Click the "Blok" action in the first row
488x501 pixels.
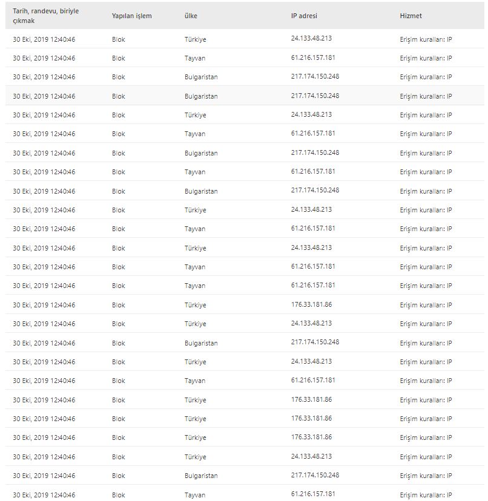point(118,39)
